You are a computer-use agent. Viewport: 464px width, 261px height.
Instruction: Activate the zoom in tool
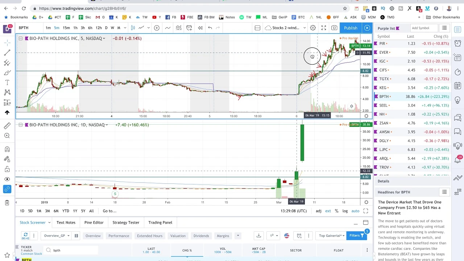pyautogui.click(x=7, y=136)
